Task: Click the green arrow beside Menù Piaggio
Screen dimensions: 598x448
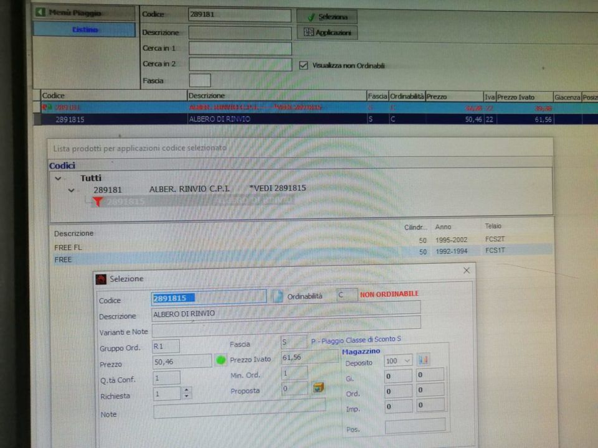Action: coord(41,12)
